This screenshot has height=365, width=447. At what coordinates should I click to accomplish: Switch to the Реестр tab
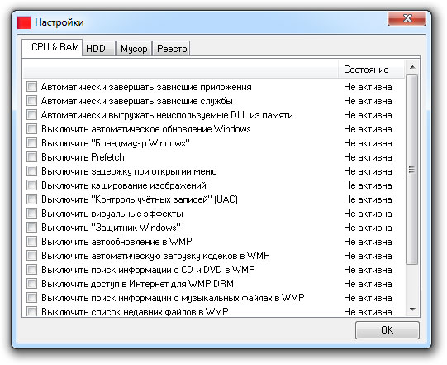tap(172, 49)
